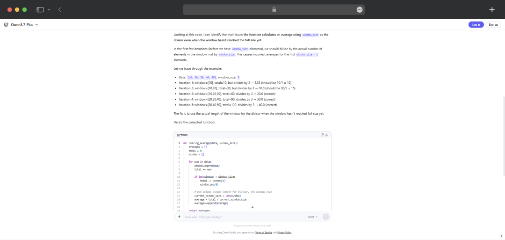
Task: Click the scroll-to-bottom arrow button
Action: (x=252, y=207)
